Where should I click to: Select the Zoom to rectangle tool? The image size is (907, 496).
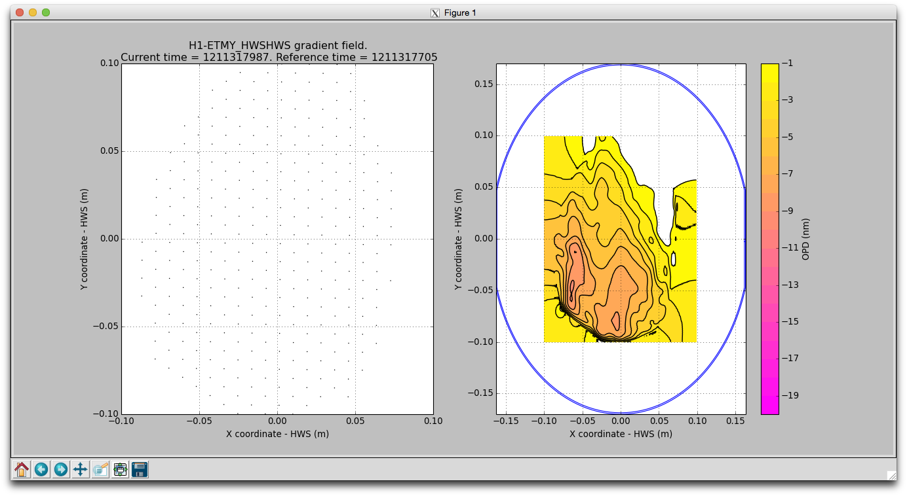tap(100, 469)
